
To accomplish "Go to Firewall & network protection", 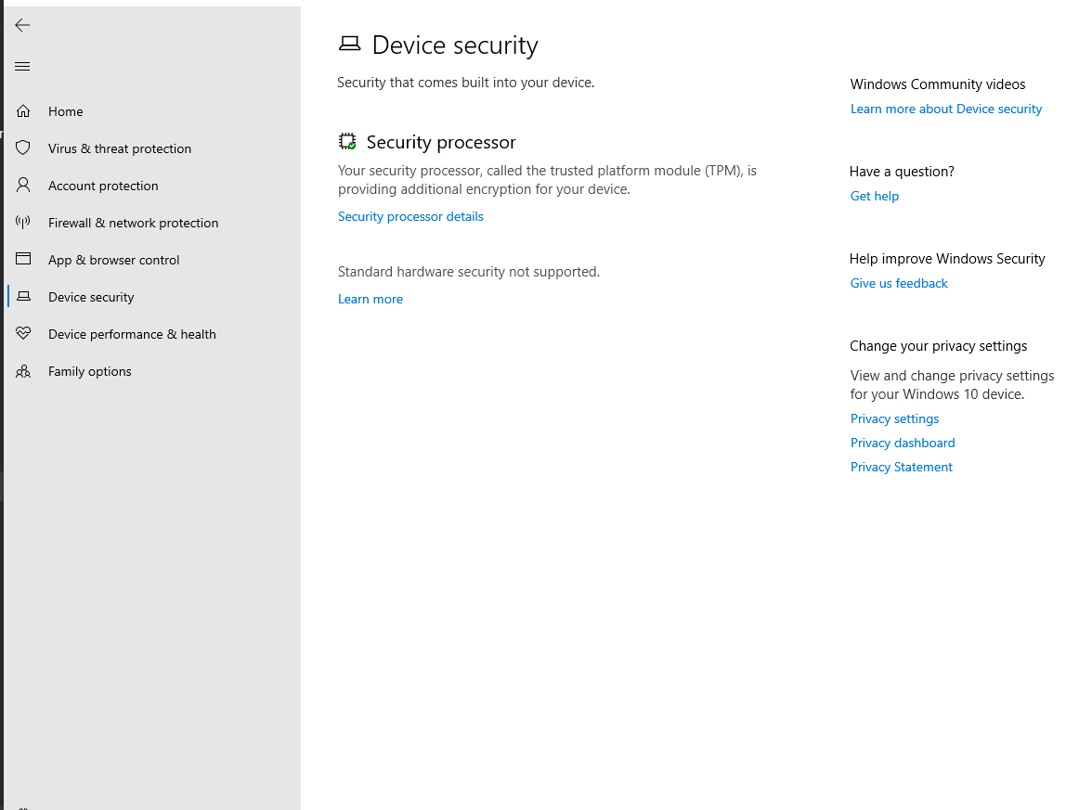I will (133, 223).
